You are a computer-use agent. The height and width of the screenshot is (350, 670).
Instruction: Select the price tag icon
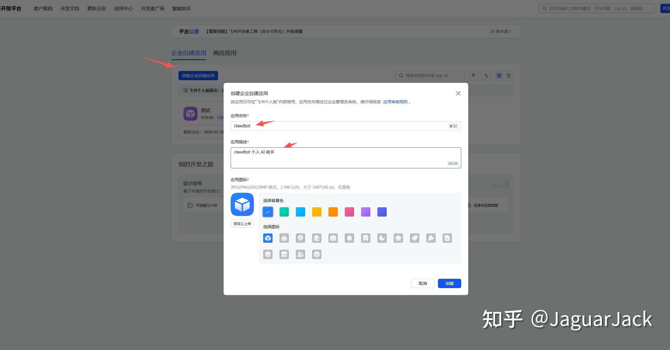[414, 238]
